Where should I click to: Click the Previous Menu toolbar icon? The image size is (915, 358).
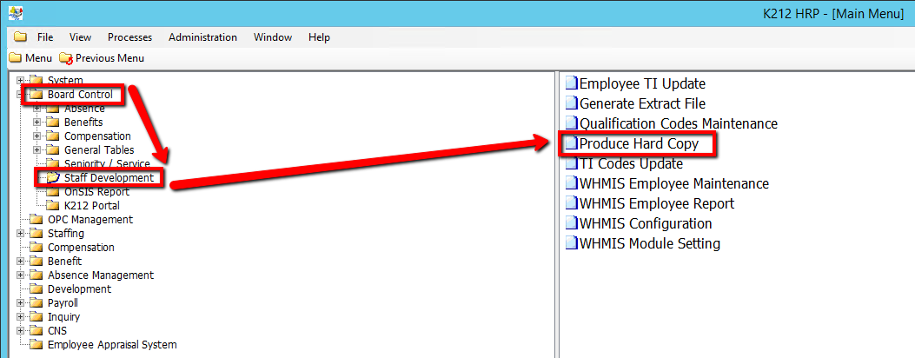(66, 58)
